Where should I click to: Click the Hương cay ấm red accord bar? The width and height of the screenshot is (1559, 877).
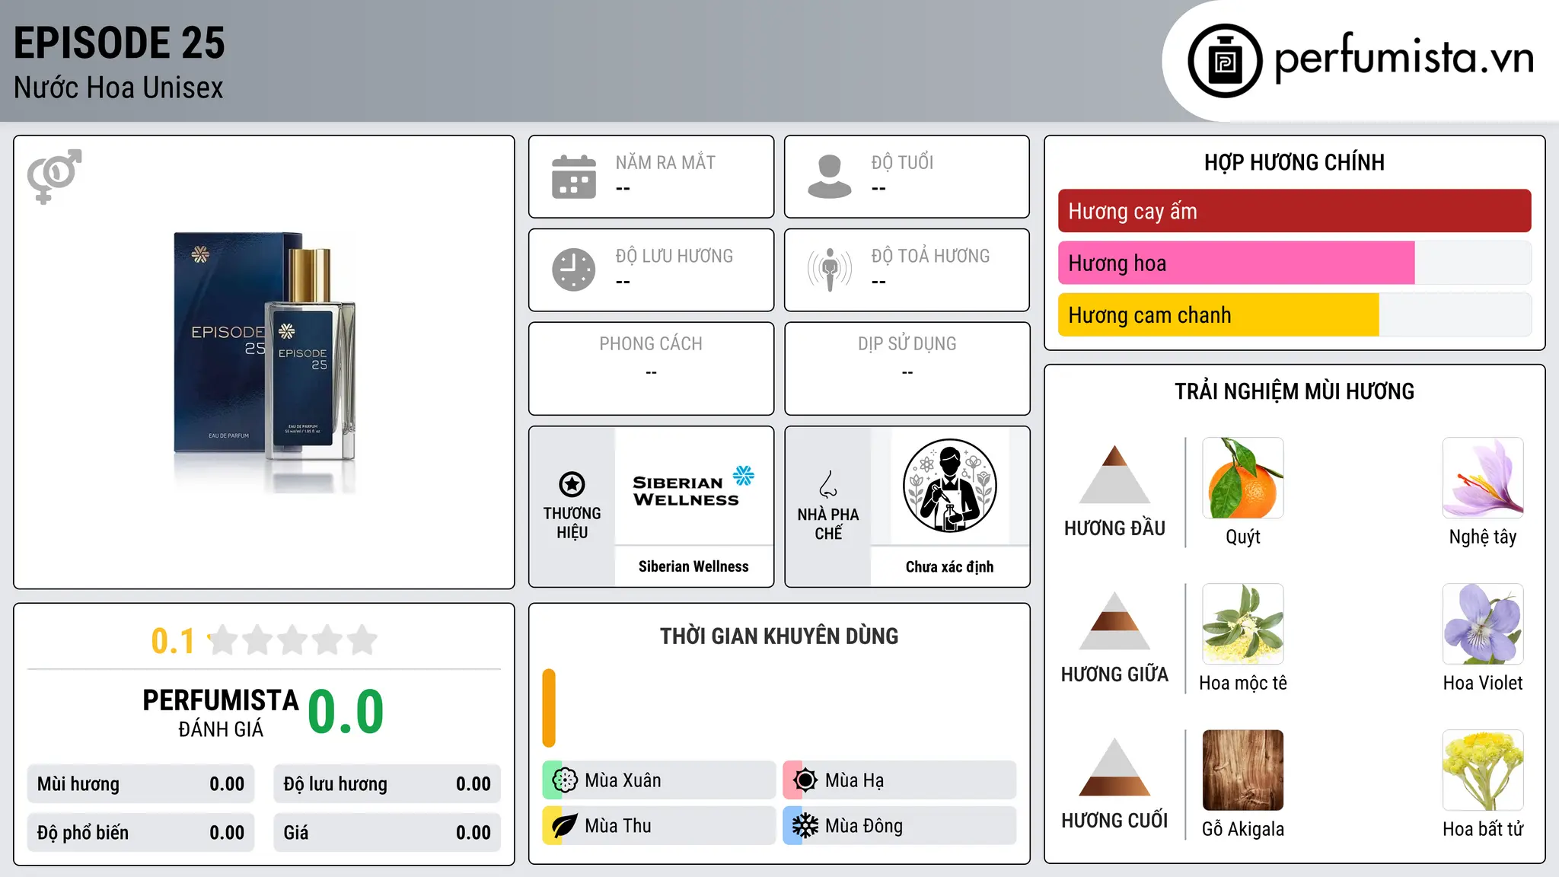(1294, 211)
